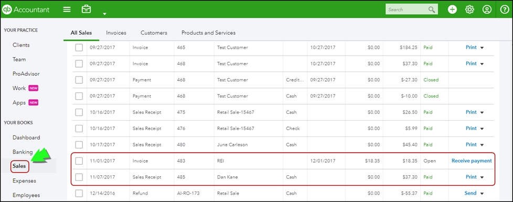Tick the checkbox for sales receipt 475

pos(79,112)
